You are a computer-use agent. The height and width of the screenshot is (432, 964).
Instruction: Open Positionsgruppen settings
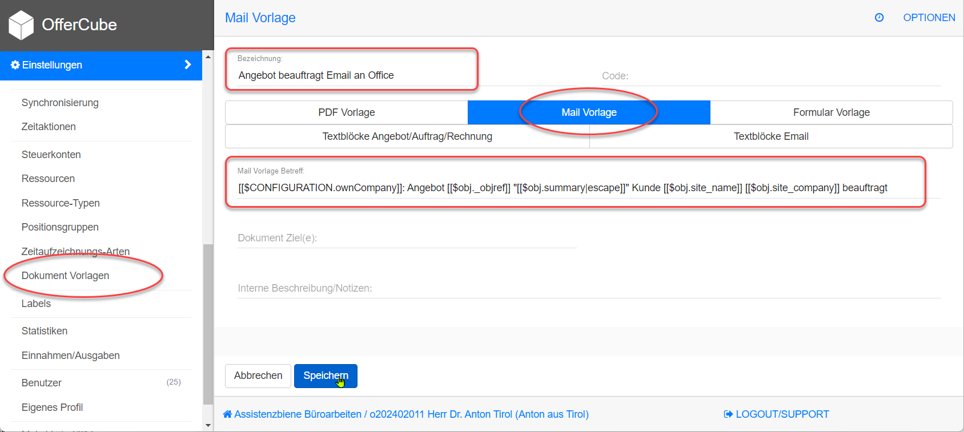(60, 227)
